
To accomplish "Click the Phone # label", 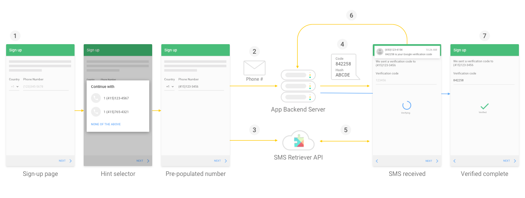I will (x=255, y=79).
